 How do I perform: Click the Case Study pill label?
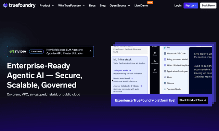click(x=36, y=52)
